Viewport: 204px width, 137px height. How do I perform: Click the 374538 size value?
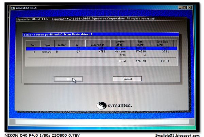tap(140, 51)
